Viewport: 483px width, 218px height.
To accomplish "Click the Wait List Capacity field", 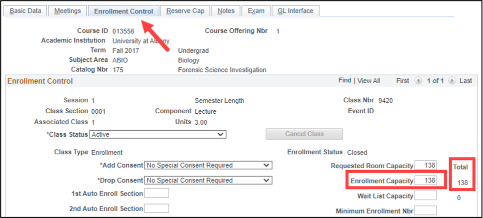I will pyautogui.click(x=425, y=196).
